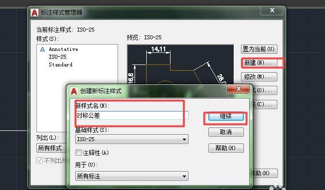Viewport: 325px width, 190px height.
Task: Click the AutoCAD logo in 标注样式管理器 title bar
Action: (34, 13)
